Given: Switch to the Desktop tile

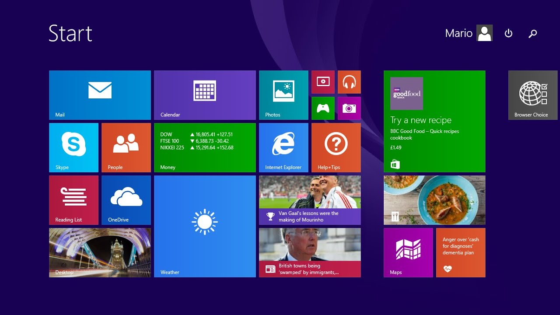Looking at the screenshot, I should click(x=100, y=252).
